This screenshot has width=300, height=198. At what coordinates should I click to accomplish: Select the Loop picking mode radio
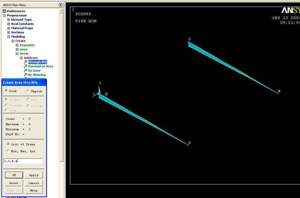tap(6, 110)
